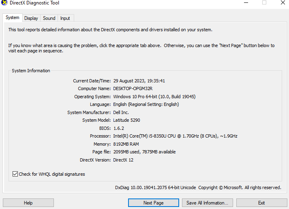The width and height of the screenshot is (289, 209).
Task: Click the Current Date/Time label
Action: tap(92, 81)
